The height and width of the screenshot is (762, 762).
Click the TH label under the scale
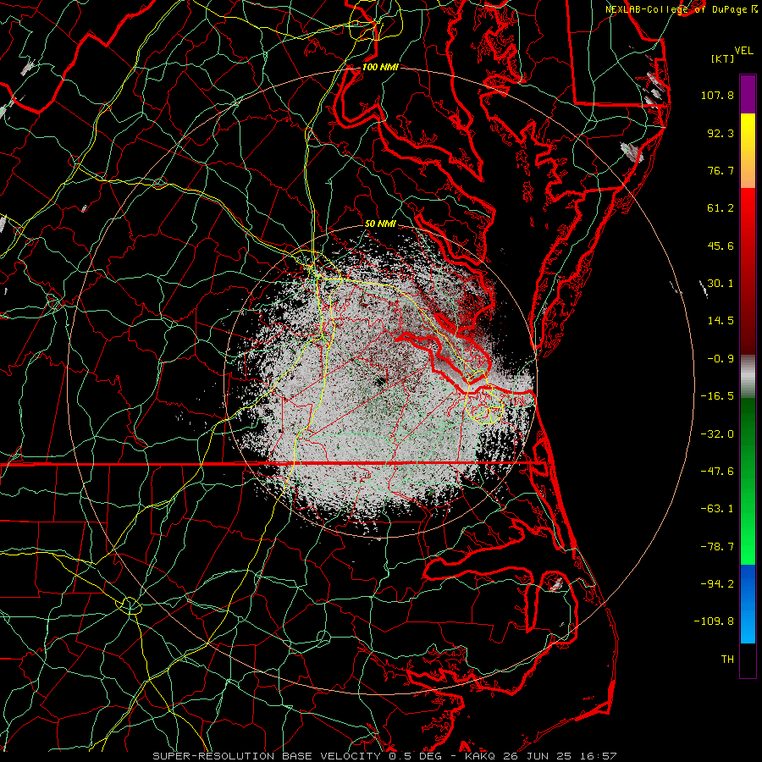(x=727, y=659)
